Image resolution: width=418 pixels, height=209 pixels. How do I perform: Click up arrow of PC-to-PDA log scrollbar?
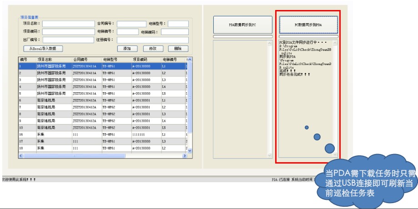335,43
